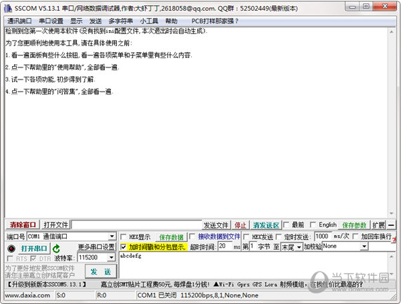The width and height of the screenshot is (401, 304).
Task: Click the green refresh port icon
Action: click(57, 248)
